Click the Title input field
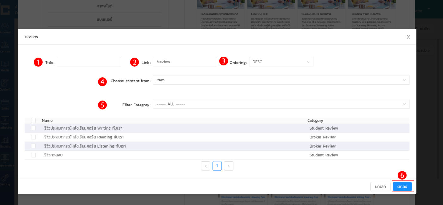Screen dimensions: 443x205 coord(89,62)
